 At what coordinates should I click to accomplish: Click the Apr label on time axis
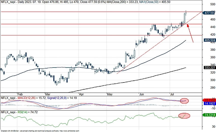pyautogui.click(x=81, y=94)
